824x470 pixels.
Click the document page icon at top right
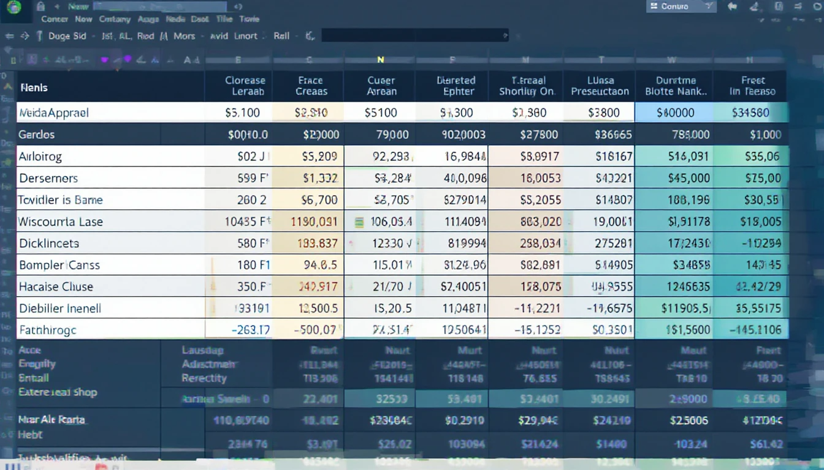[x=779, y=6]
